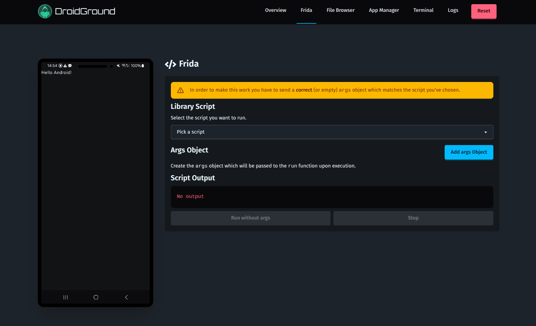Tap the battery icon in the device status bar
This screenshot has height=326, width=536.
pyautogui.click(x=142, y=66)
